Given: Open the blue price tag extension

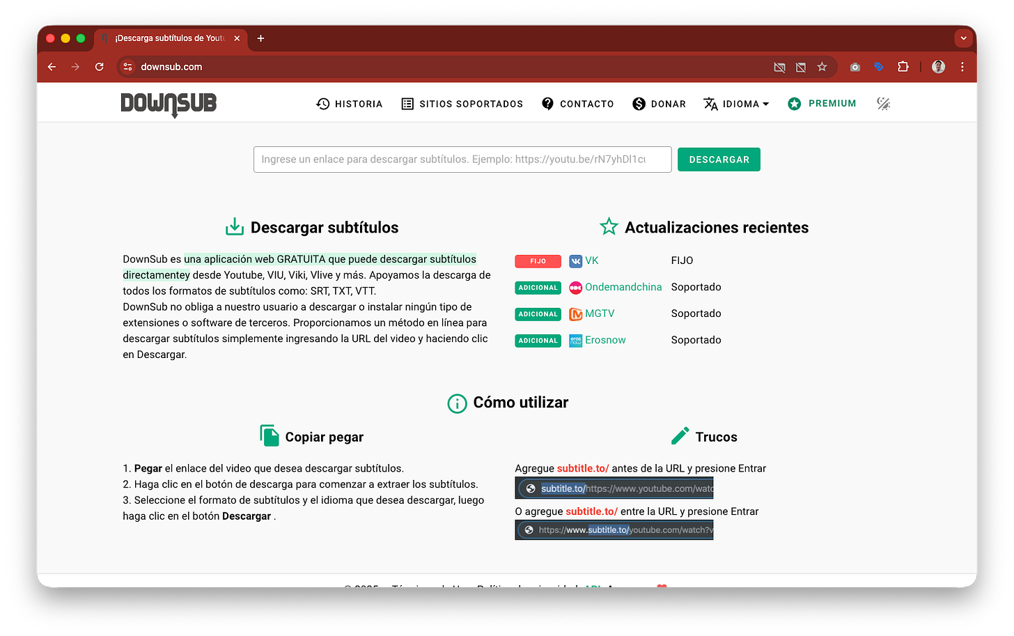Looking at the screenshot, I should click(879, 67).
